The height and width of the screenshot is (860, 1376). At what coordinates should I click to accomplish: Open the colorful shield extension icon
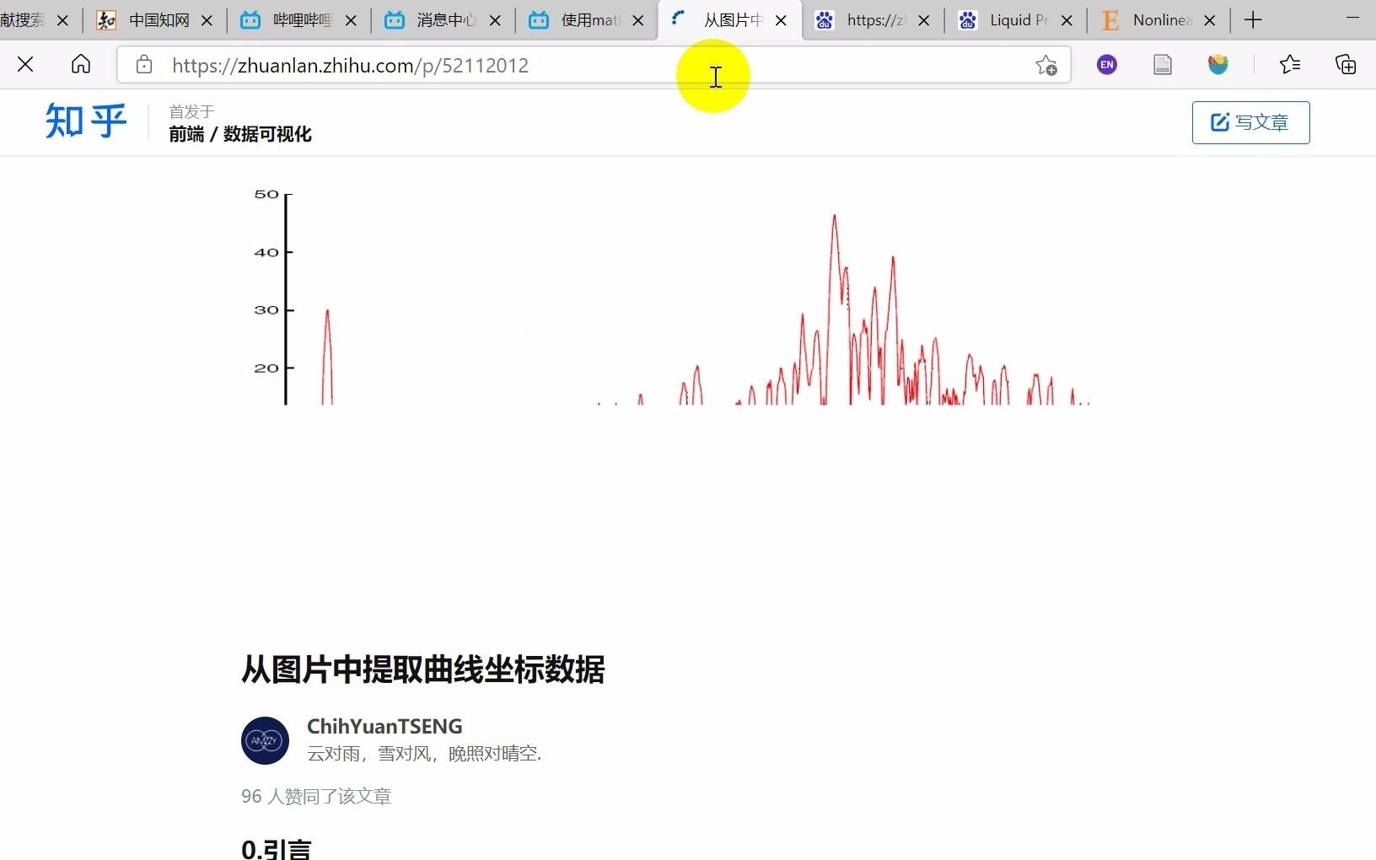coord(1217,64)
